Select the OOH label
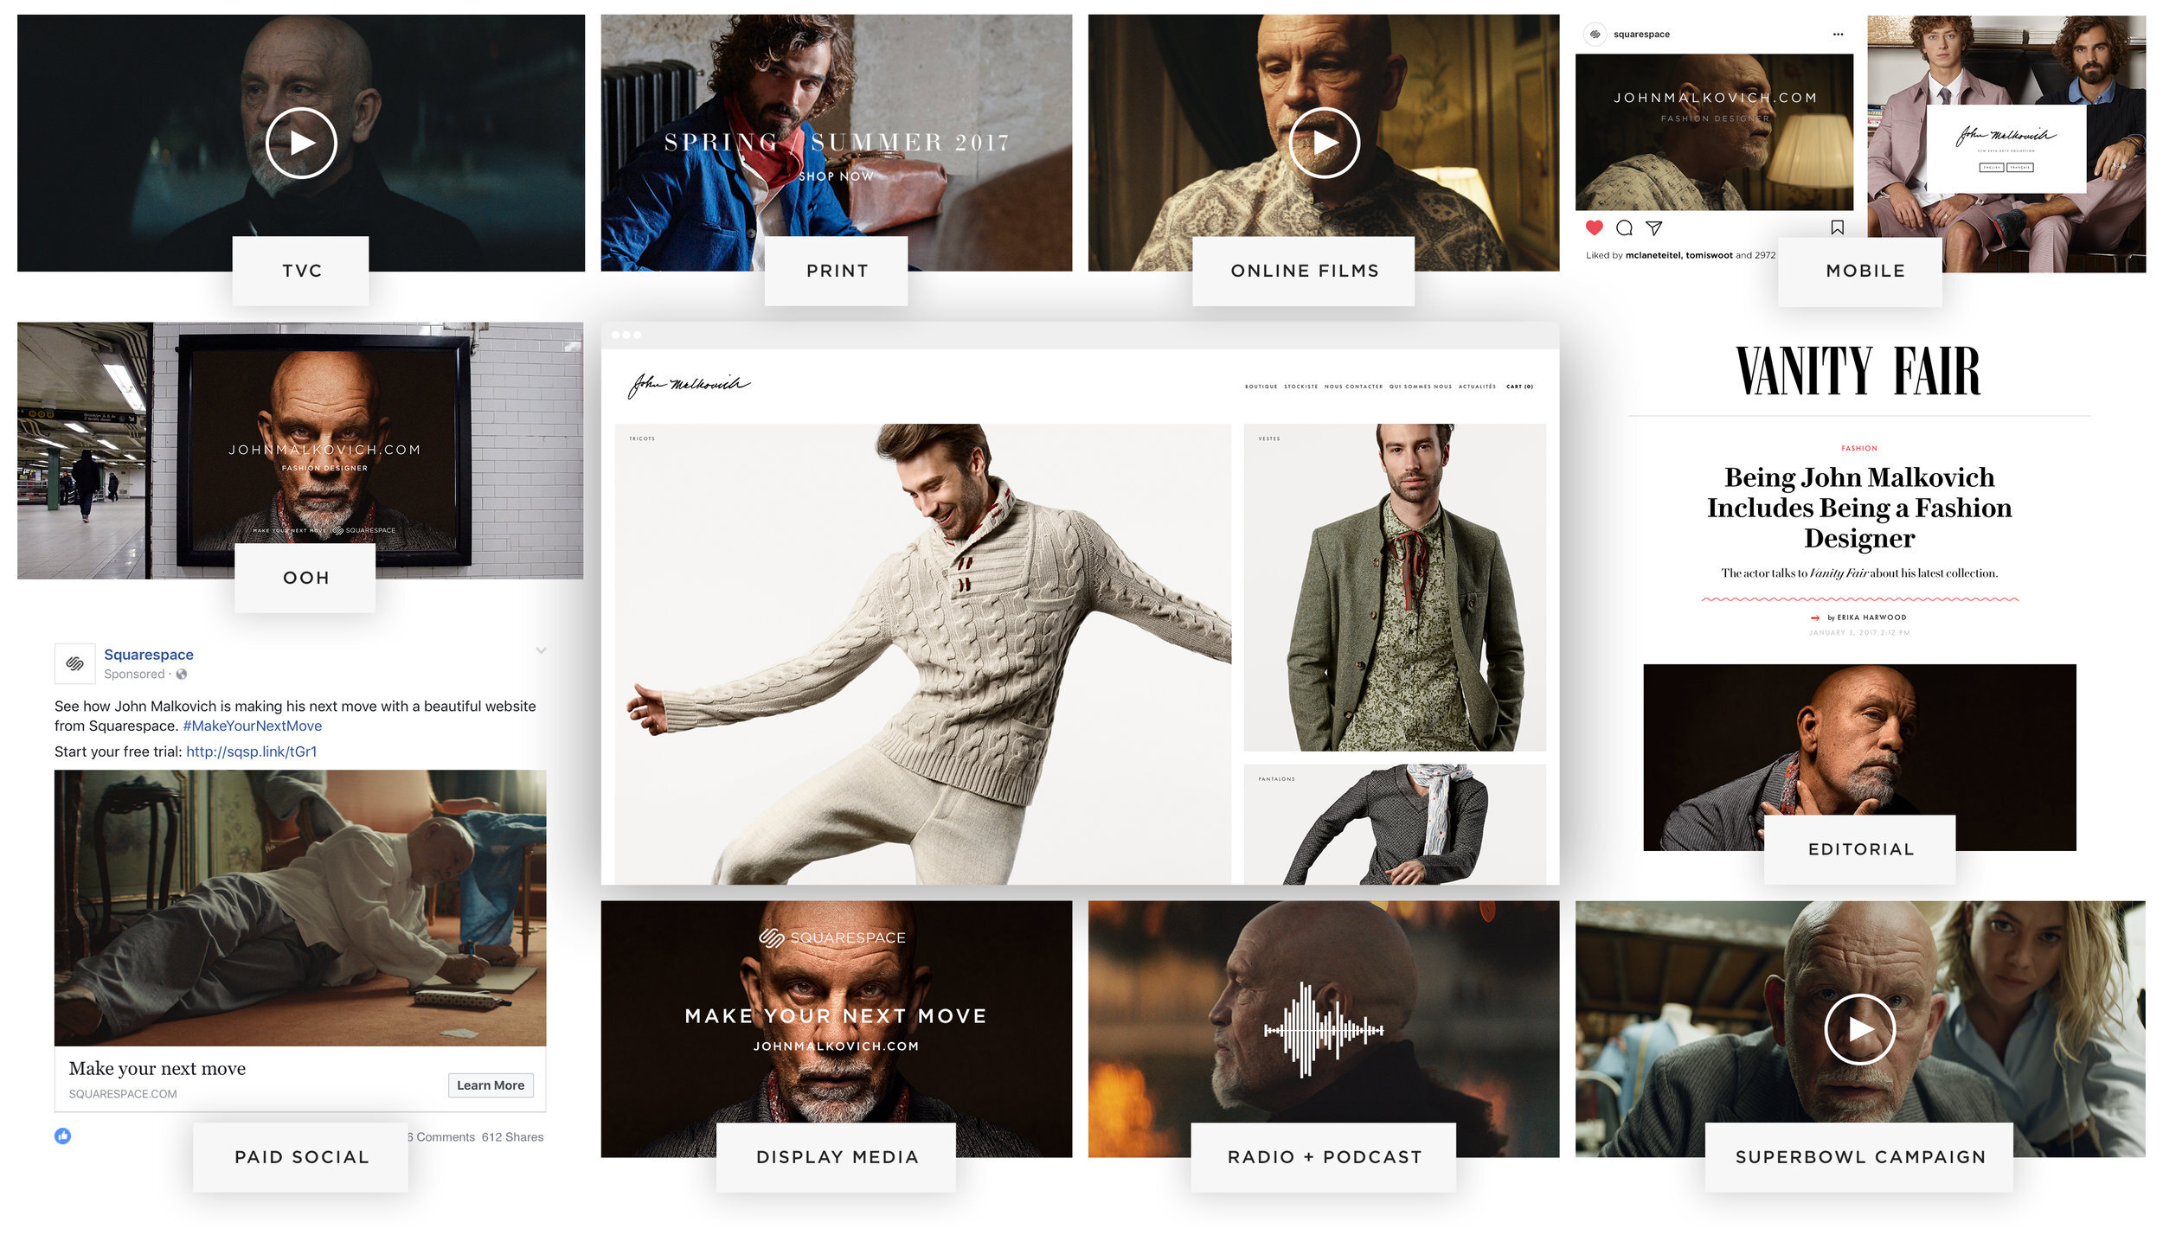 click(x=305, y=578)
